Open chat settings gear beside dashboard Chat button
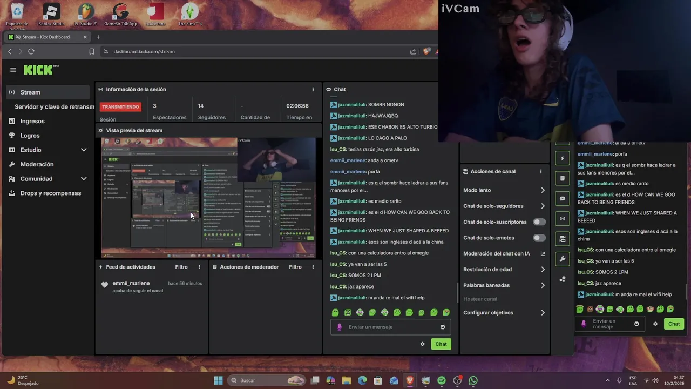Image resolution: width=691 pixels, height=389 pixels. (x=422, y=344)
